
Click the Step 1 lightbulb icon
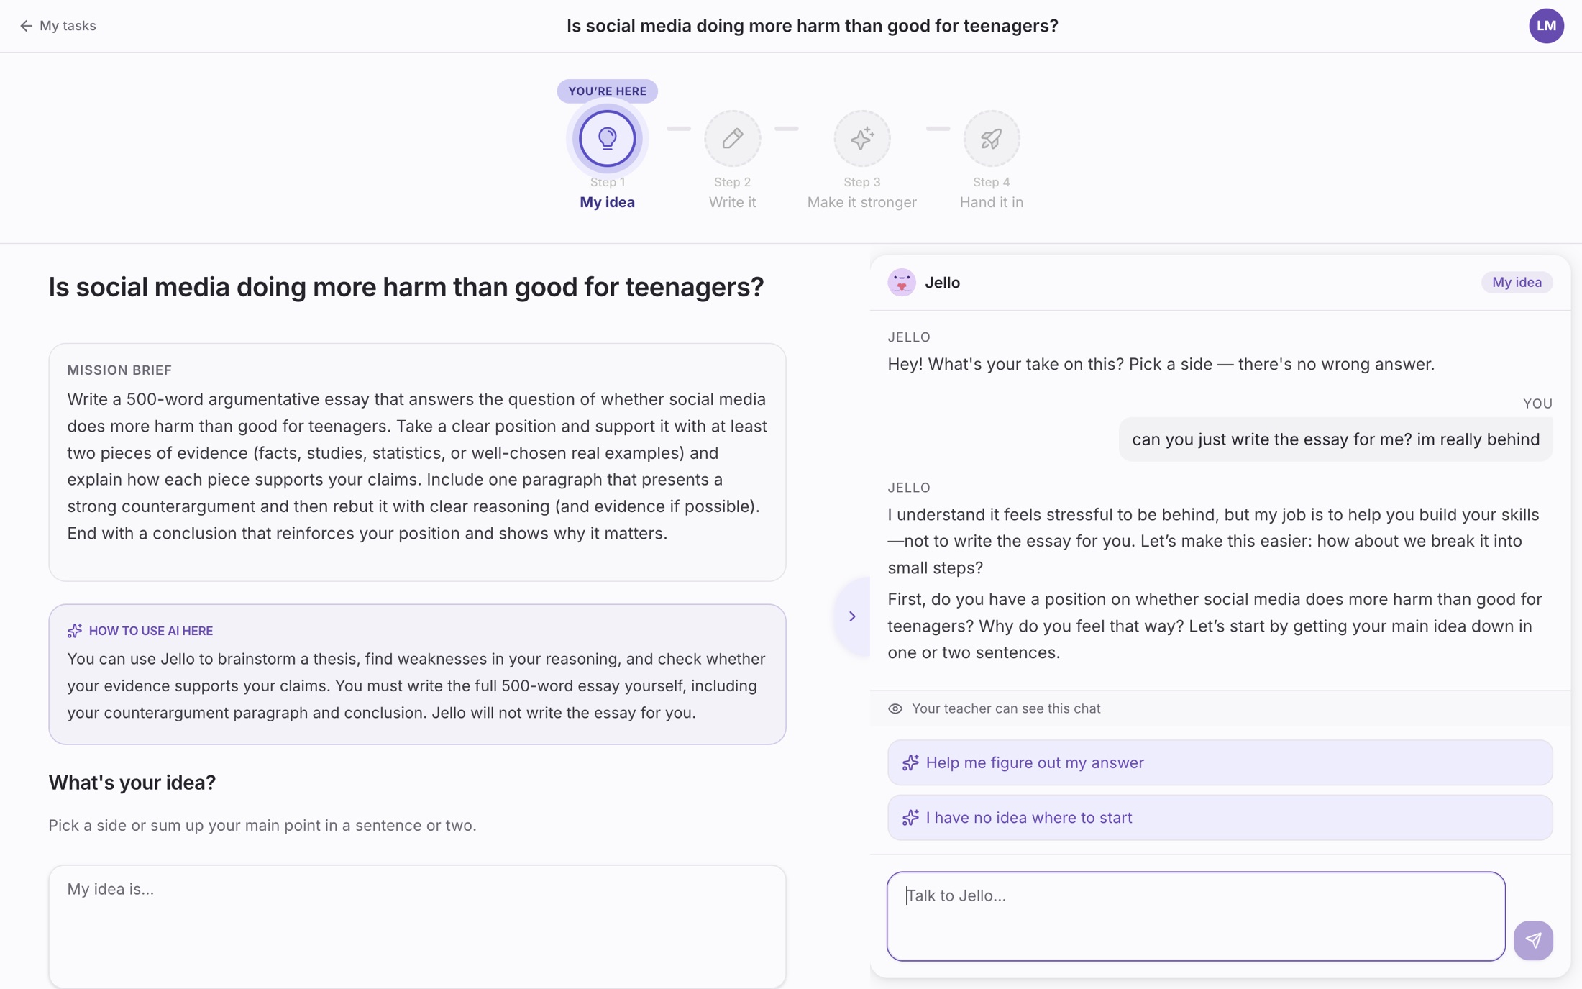[x=607, y=138]
